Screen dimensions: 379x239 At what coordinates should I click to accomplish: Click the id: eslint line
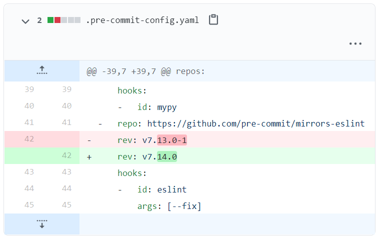pyautogui.click(x=227, y=189)
